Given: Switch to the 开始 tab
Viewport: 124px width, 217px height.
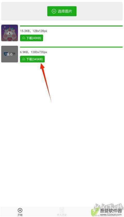Looking at the screenshot, I should (20, 212).
